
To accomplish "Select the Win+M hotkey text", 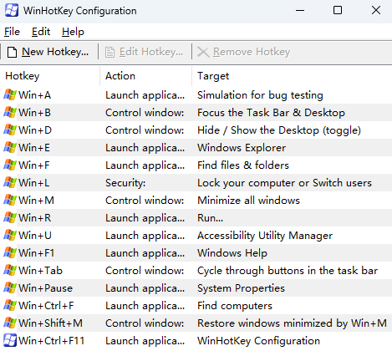I will (36, 201).
